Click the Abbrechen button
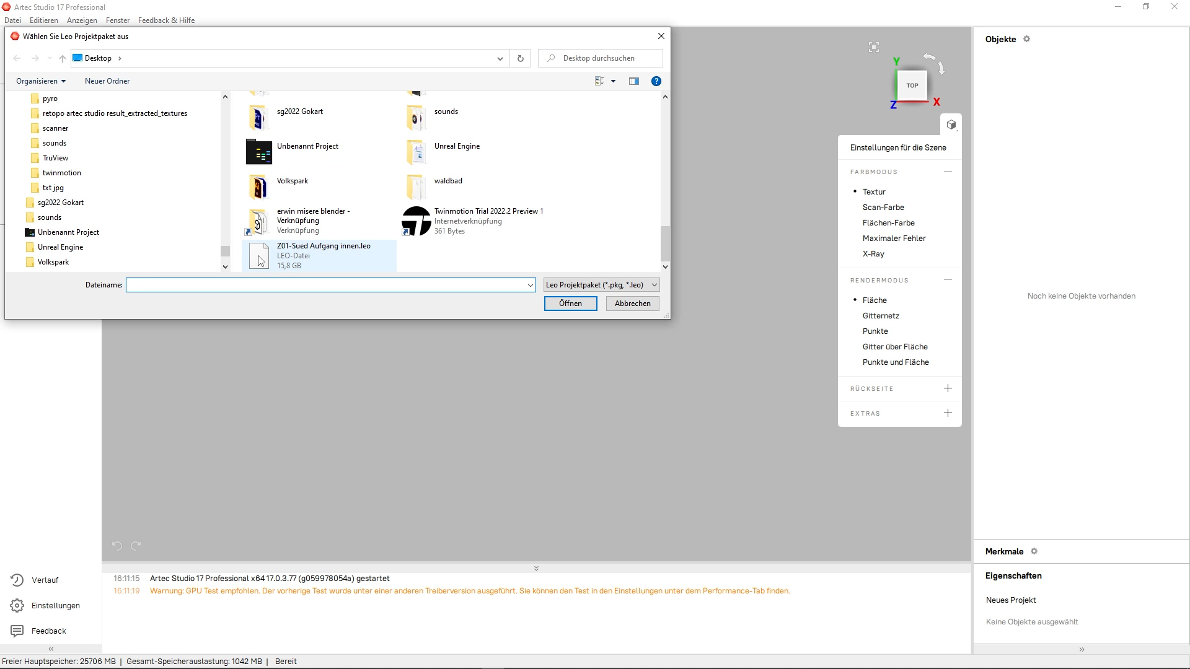The width and height of the screenshot is (1190, 669). (633, 304)
